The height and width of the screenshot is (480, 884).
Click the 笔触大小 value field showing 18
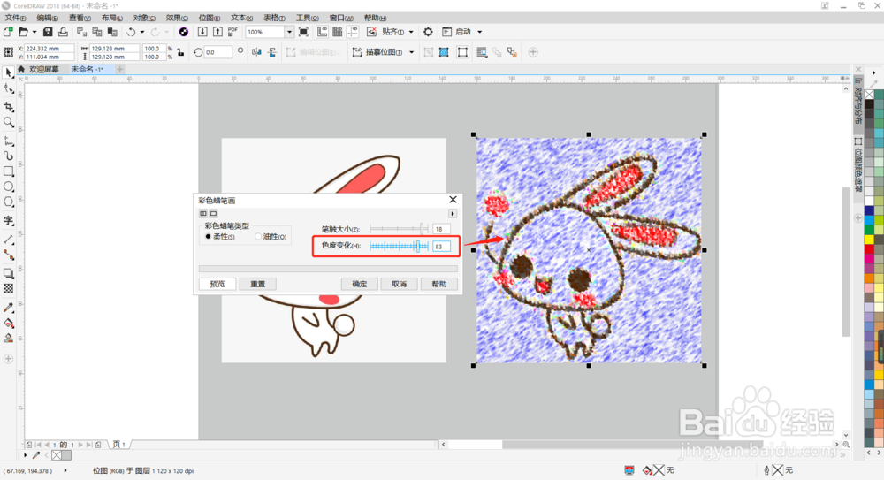[x=441, y=229]
